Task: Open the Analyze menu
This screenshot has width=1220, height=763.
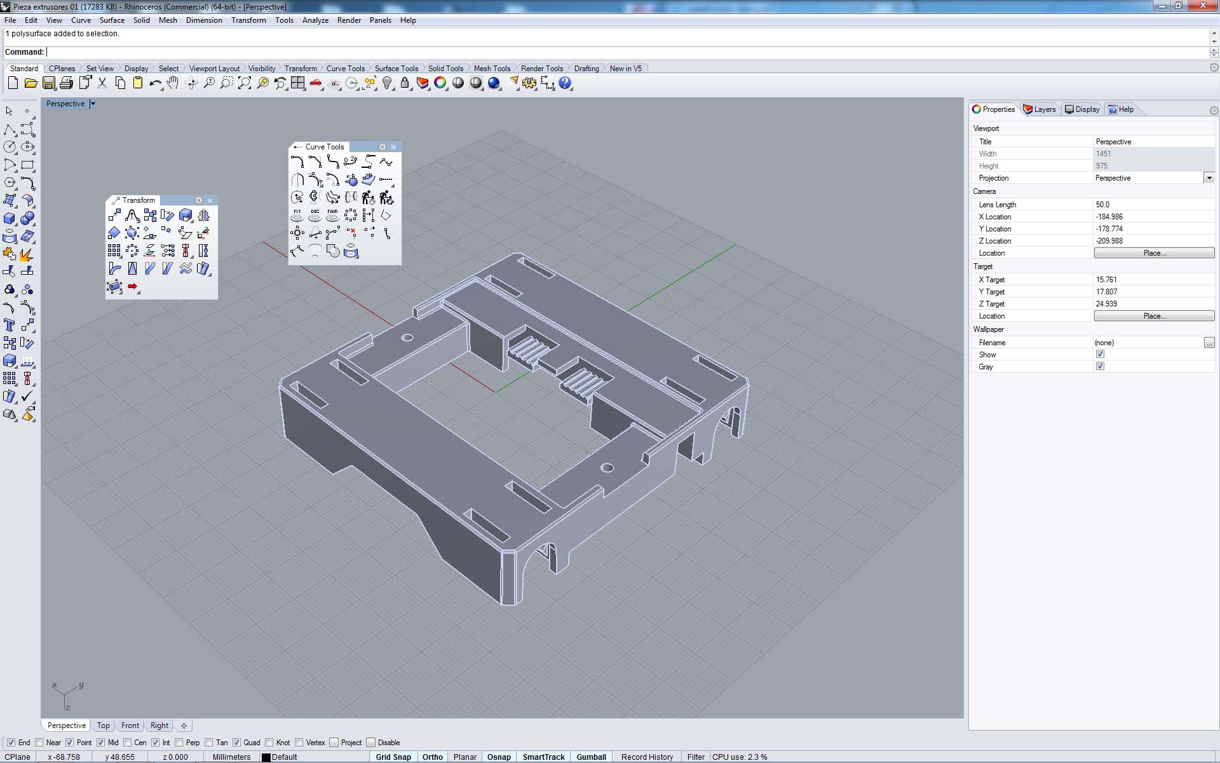Action: click(x=315, y=20)
